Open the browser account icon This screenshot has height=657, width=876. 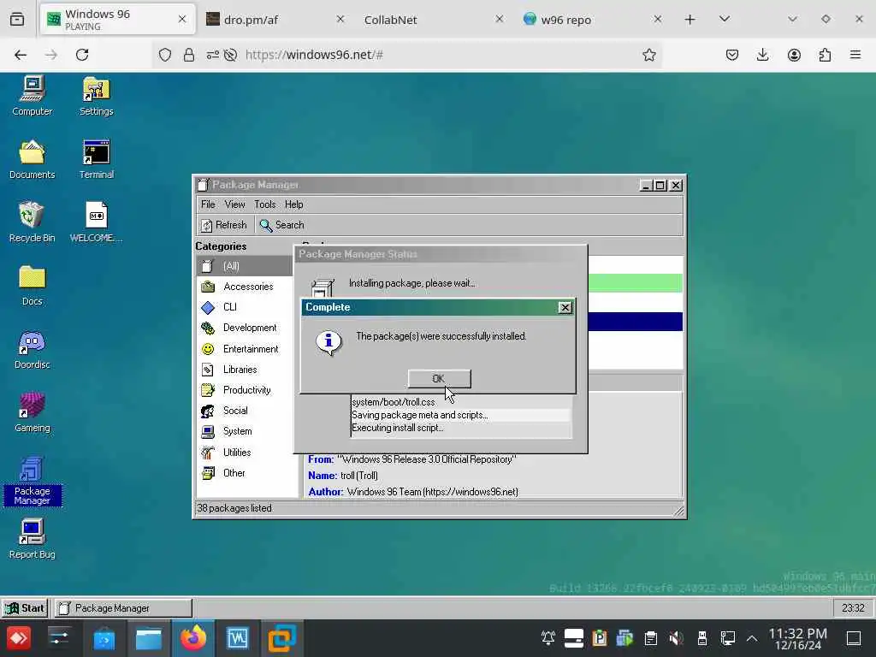click(794, 55)
